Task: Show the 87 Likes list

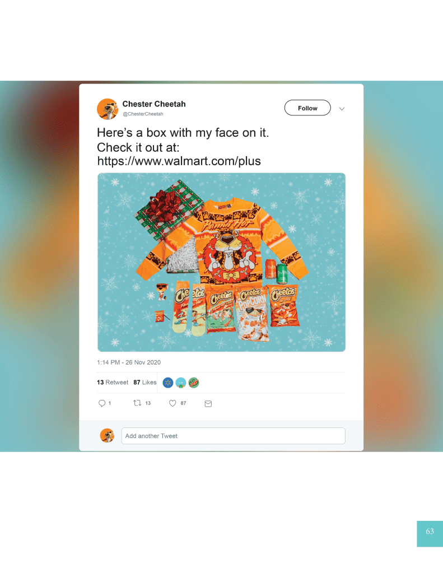Action: point(144,382)
